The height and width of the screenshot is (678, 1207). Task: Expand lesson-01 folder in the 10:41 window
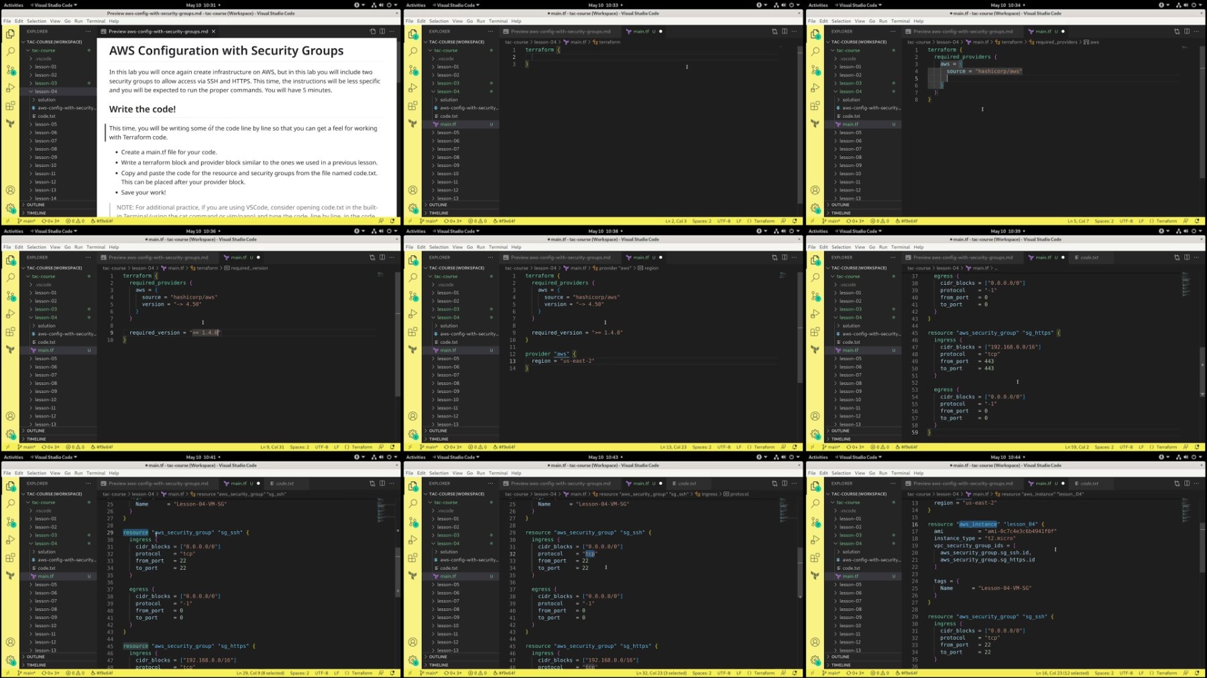pos(46,518)
